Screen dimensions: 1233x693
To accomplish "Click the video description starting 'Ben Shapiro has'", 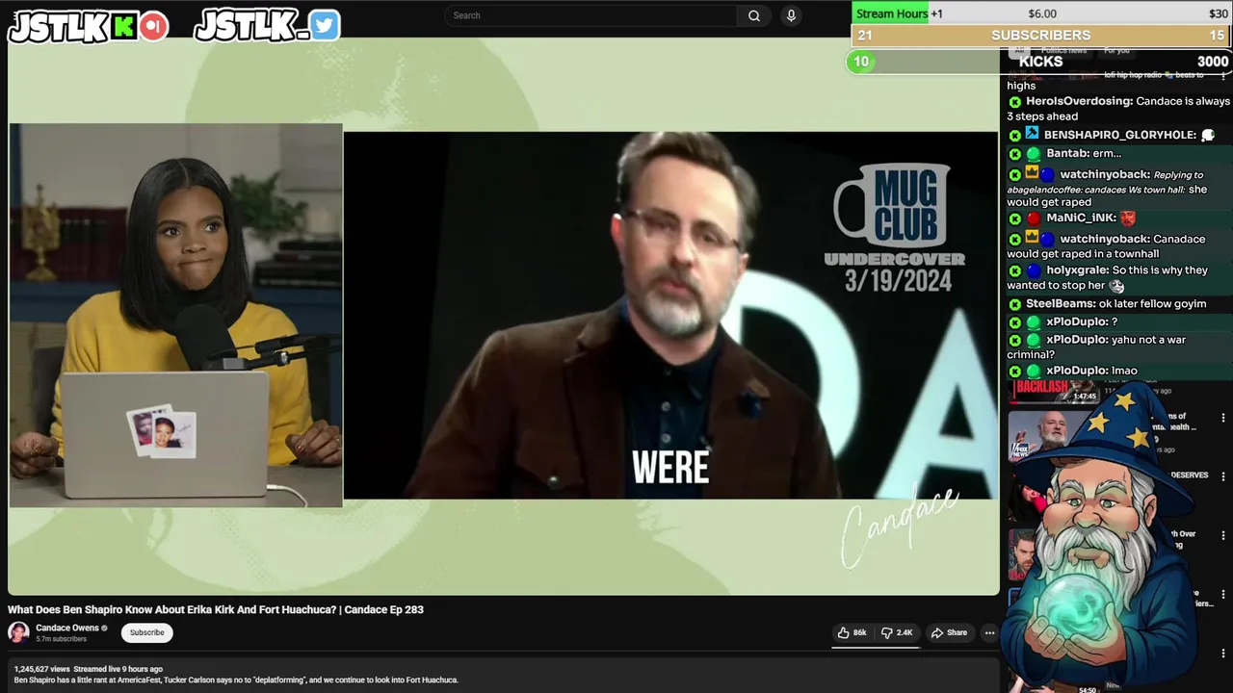I will pyautogui.click(x=236, y=680).
